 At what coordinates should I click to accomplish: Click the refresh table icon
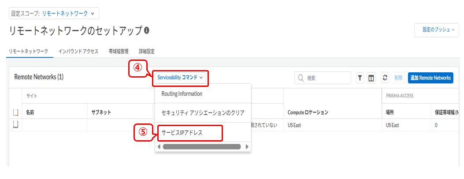(385, 78)
